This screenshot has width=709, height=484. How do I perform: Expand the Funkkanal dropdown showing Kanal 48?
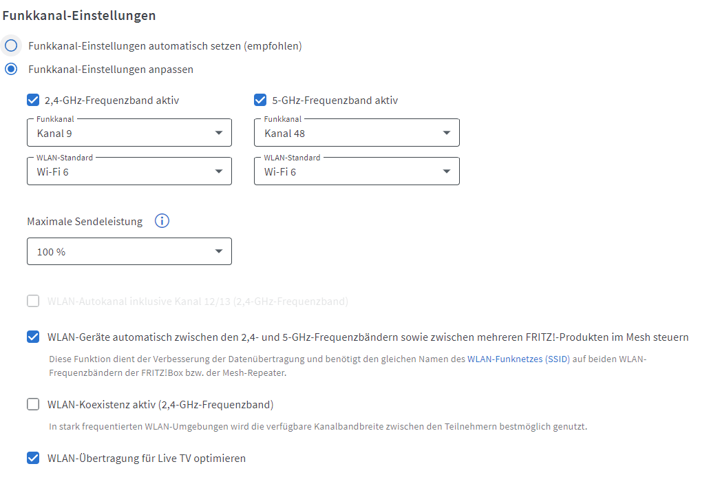click(x=357, y=133)
